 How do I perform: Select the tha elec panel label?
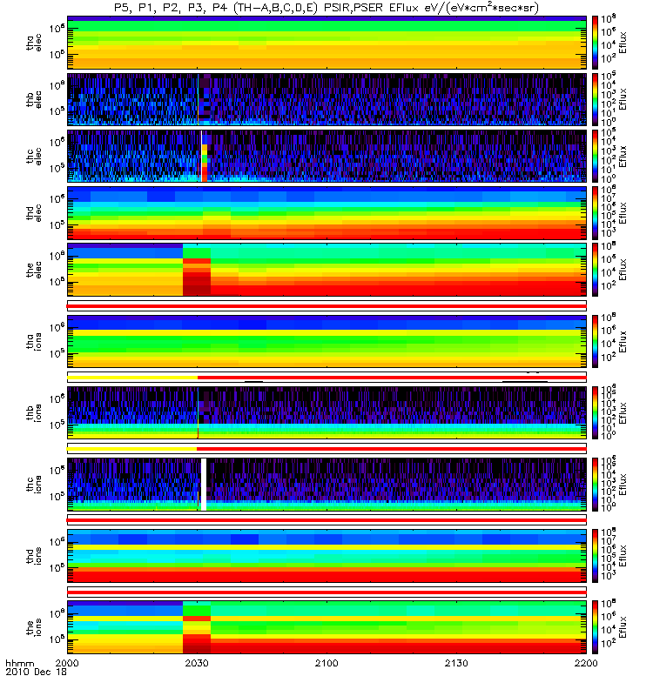click(33, 43)
